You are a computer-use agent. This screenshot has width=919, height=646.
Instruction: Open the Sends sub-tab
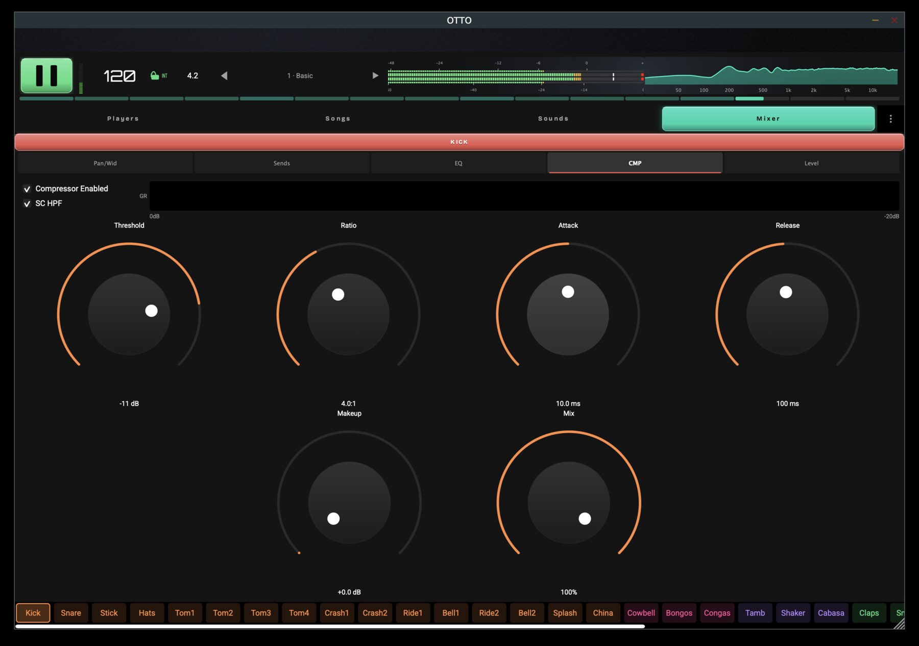(x=282, y=163)
